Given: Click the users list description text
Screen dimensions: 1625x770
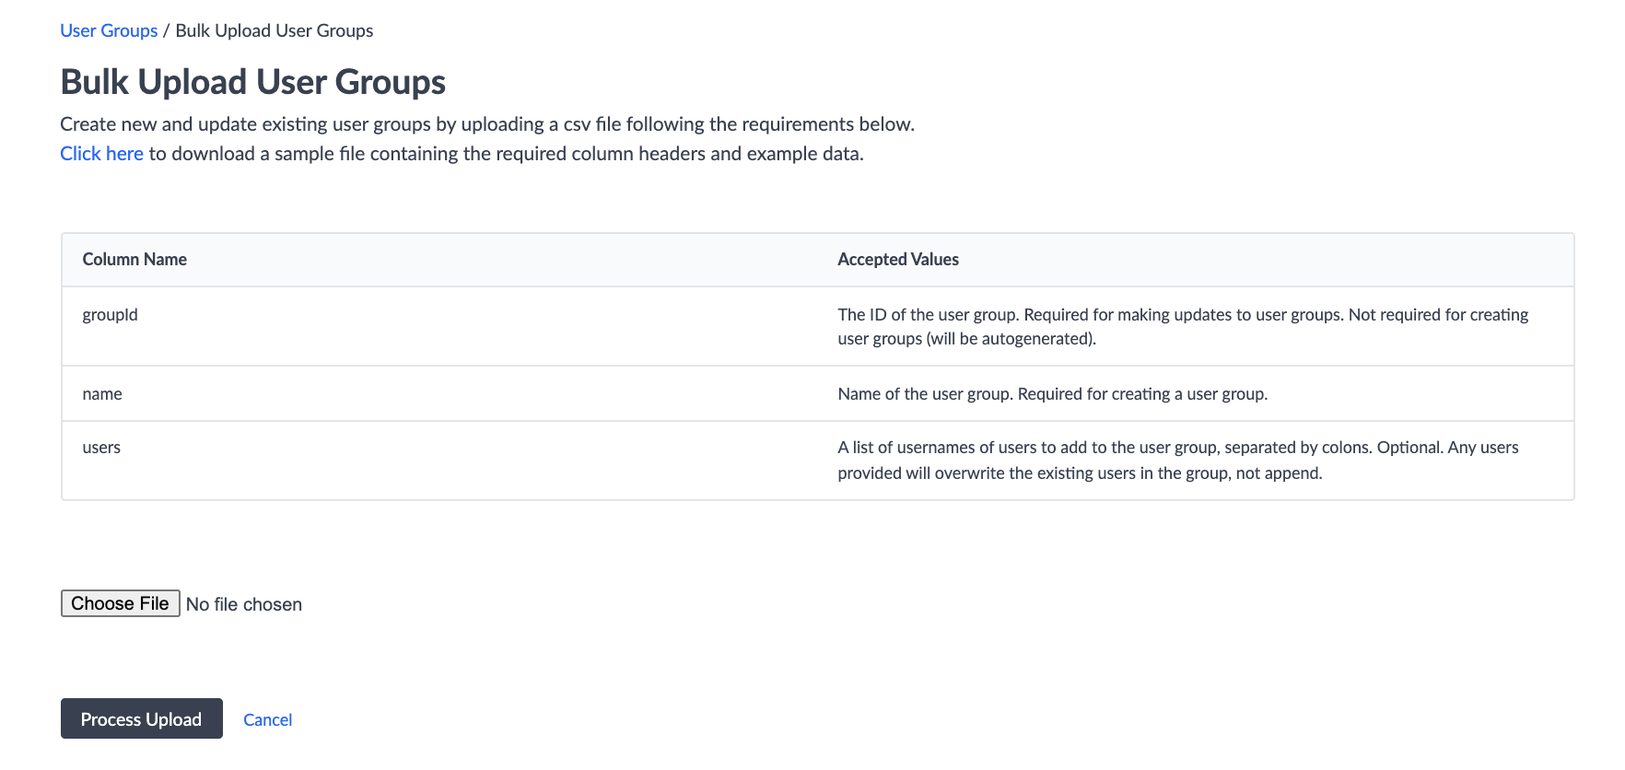Looking at the screenshot, I should tap(1178, 460).
